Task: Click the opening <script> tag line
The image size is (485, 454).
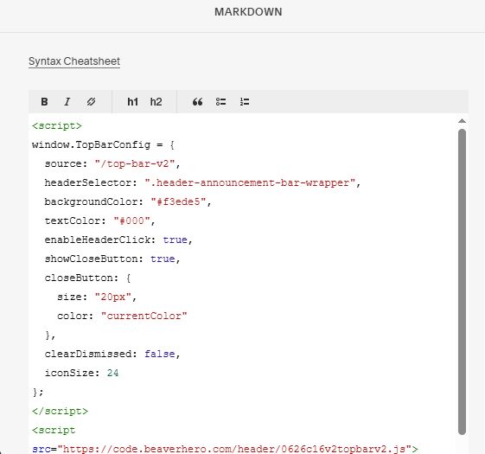Action: click(x=57, y=126)
